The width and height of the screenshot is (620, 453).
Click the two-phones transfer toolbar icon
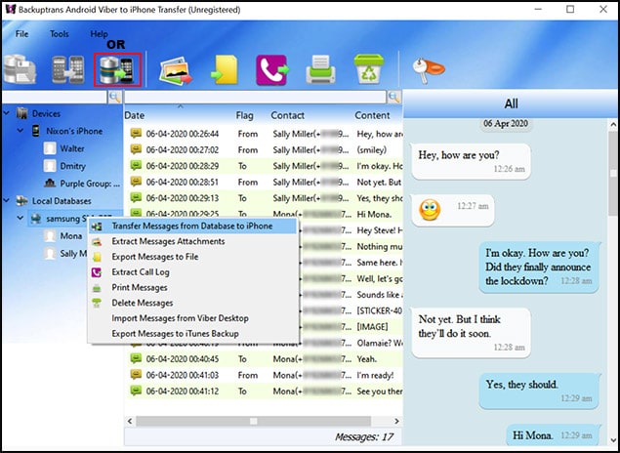pyautogui.click(x=68, y=69)
